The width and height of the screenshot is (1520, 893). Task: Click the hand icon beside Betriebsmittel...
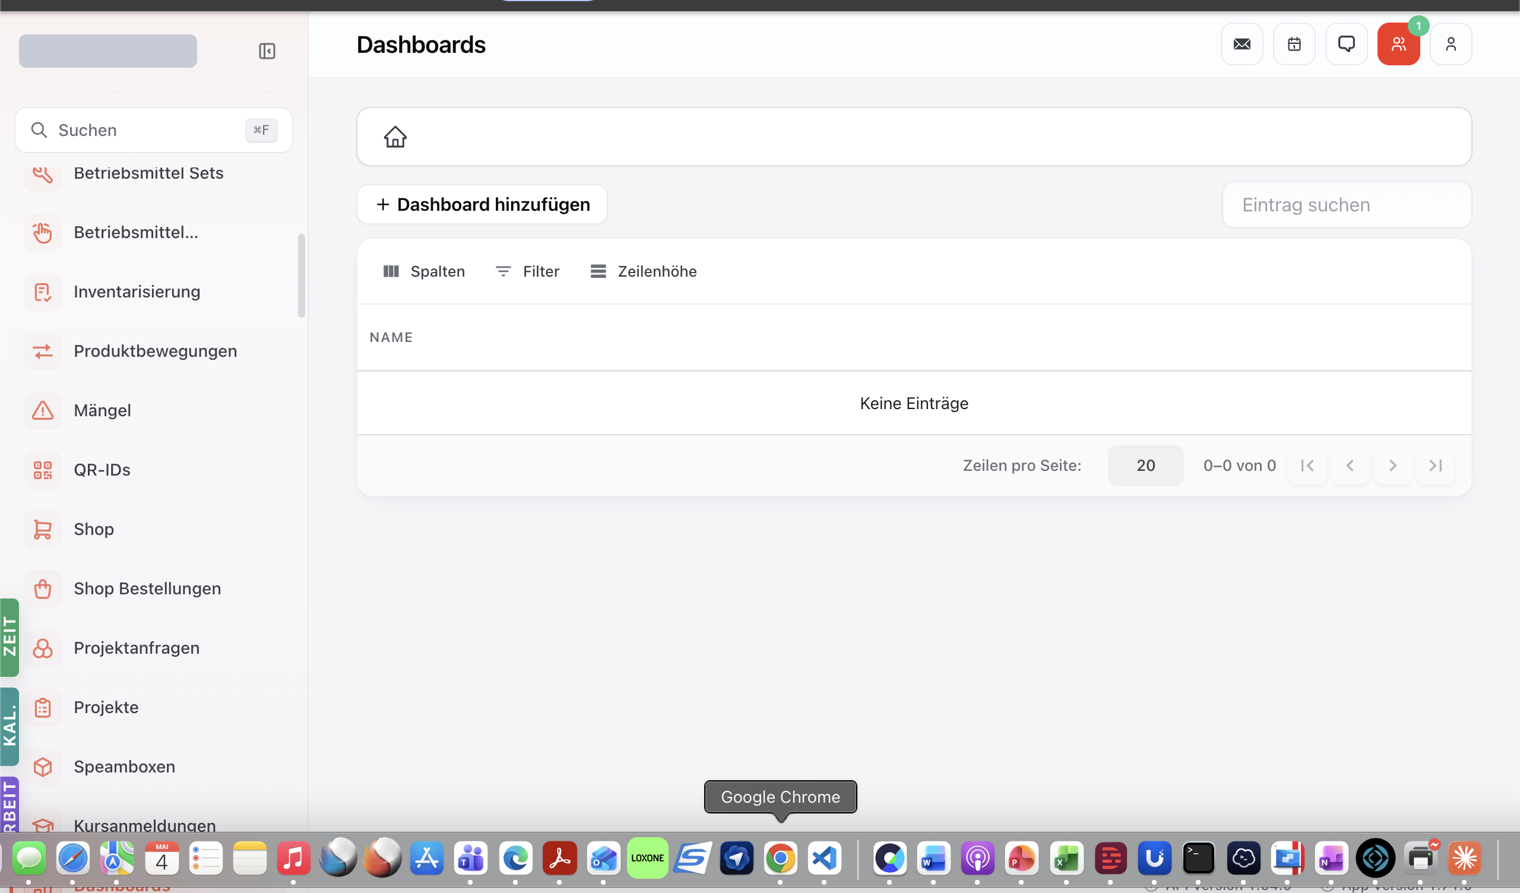[42, 232]
